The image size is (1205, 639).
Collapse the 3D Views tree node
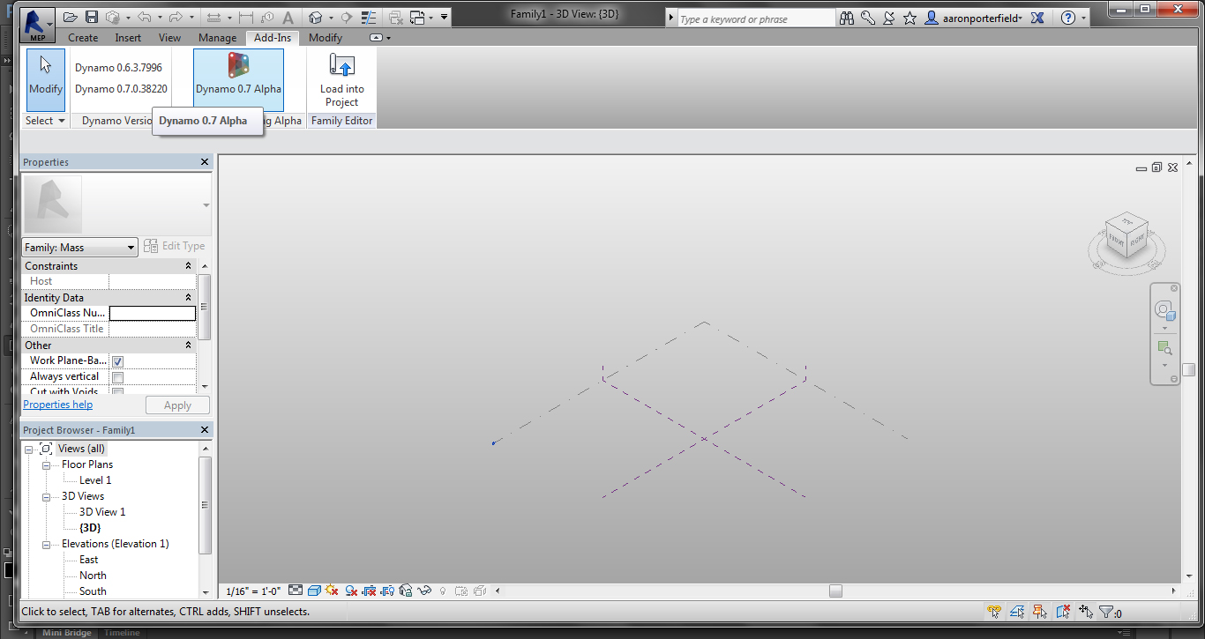coord(45,497)
